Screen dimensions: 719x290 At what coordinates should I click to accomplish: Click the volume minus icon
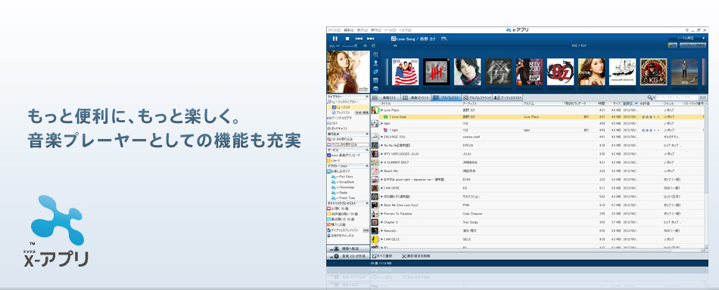tap(338, 46)
